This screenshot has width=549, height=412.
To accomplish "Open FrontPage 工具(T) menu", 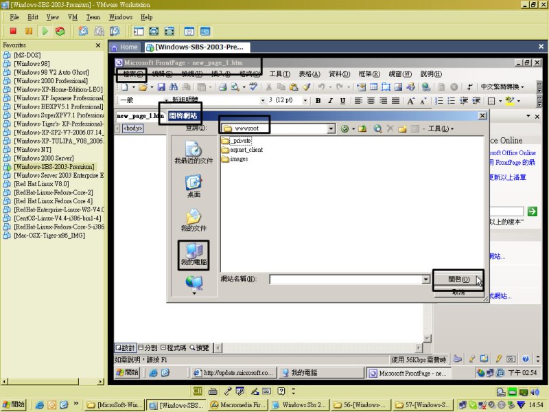I will [279, 74].
